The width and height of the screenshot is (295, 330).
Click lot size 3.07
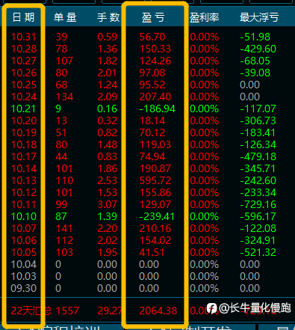pyautogui.click(x=108, y=204)
